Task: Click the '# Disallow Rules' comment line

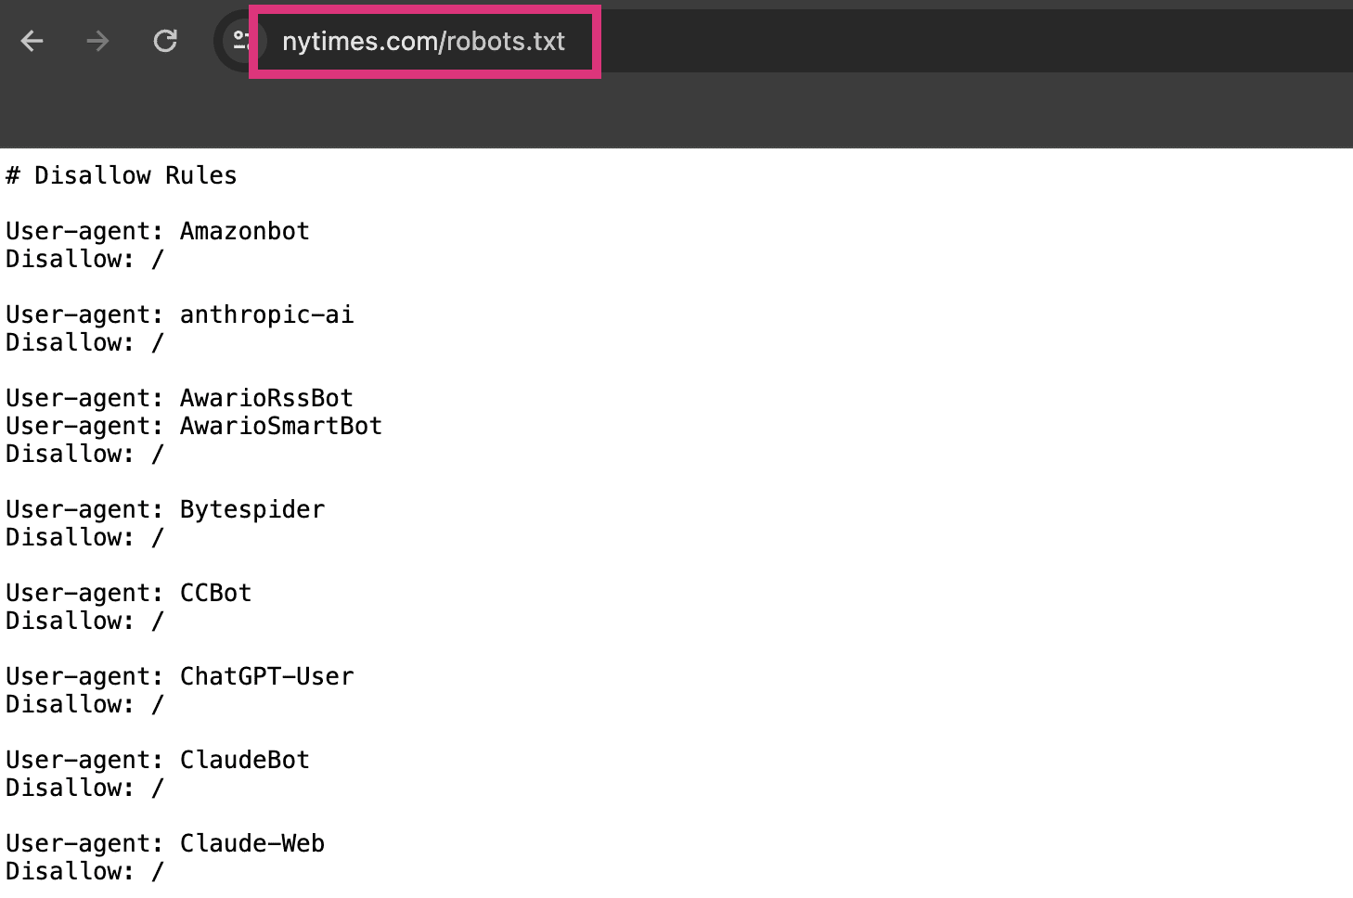Action: [x=122, y=175]
